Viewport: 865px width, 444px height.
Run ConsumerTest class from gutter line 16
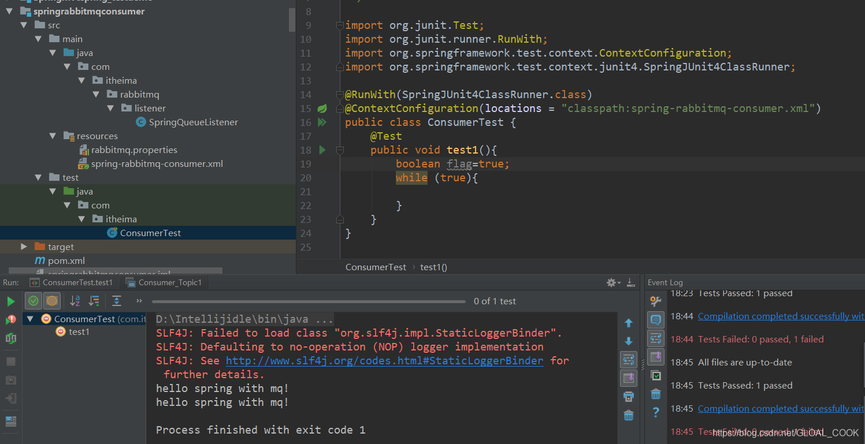click(x=322, y=122)
